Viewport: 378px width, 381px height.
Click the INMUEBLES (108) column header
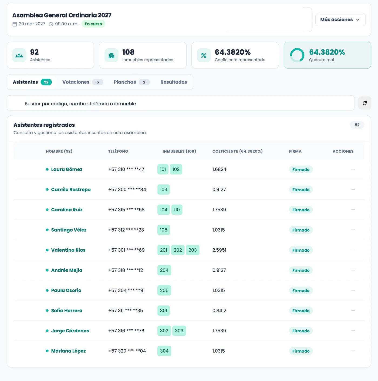179,151
